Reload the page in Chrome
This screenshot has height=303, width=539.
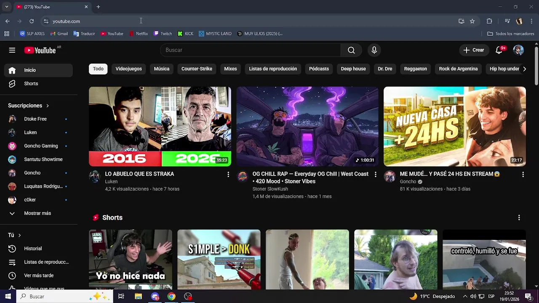pos(32,21)
